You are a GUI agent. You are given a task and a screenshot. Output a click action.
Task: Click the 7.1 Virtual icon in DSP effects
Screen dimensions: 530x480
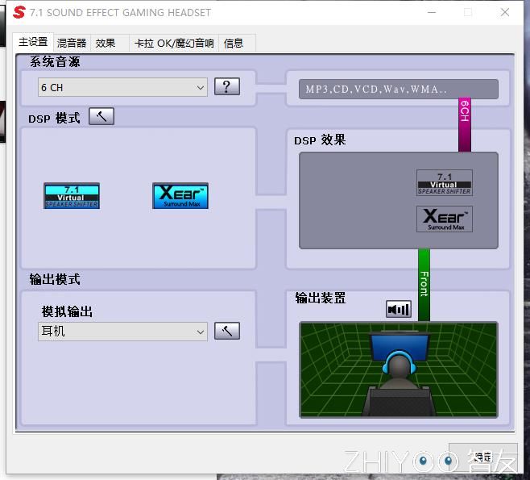(444, 183)
